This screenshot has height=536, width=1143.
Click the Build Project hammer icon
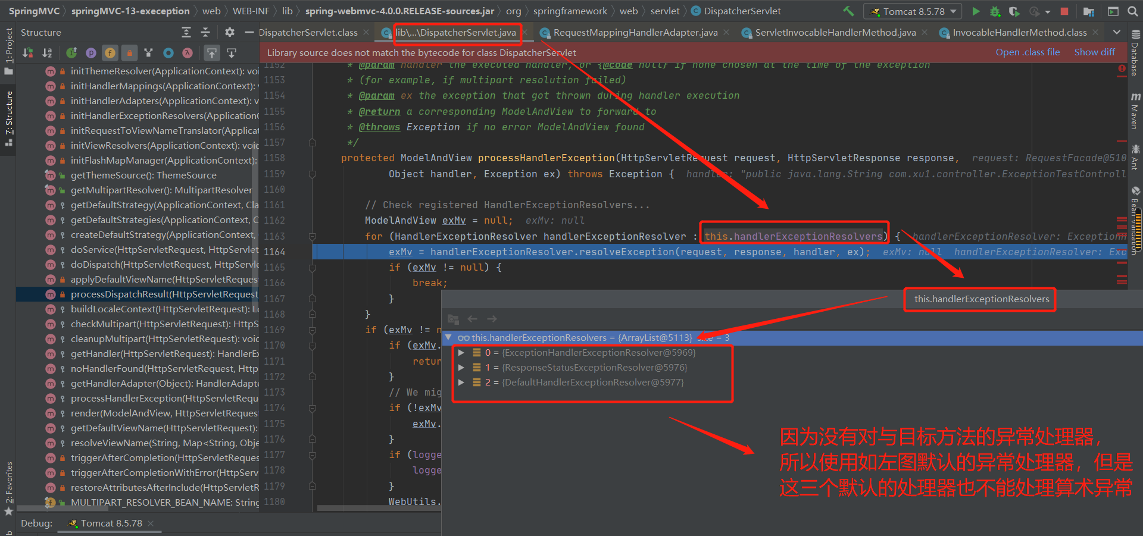848,11
